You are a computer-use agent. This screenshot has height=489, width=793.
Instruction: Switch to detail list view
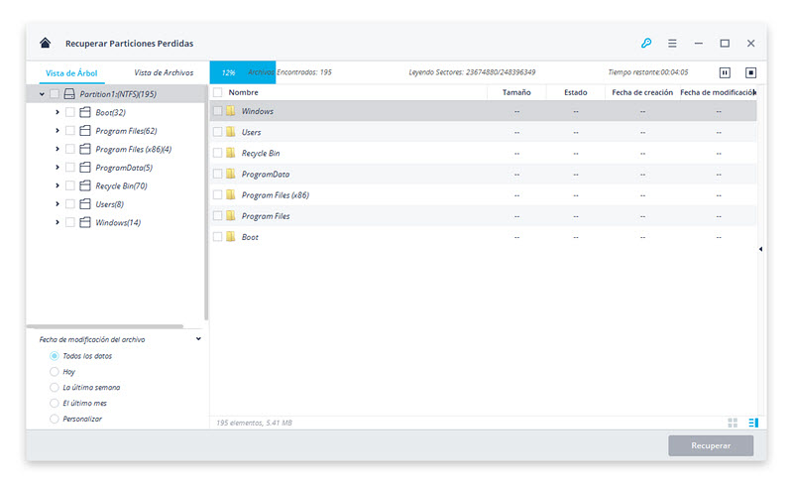coord(753,423)
